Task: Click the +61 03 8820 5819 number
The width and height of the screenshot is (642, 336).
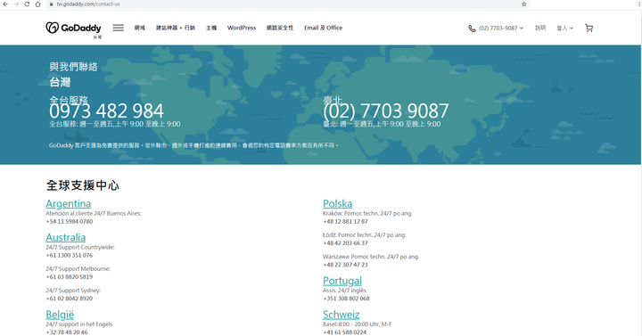Action: click(x=70, y=277)
